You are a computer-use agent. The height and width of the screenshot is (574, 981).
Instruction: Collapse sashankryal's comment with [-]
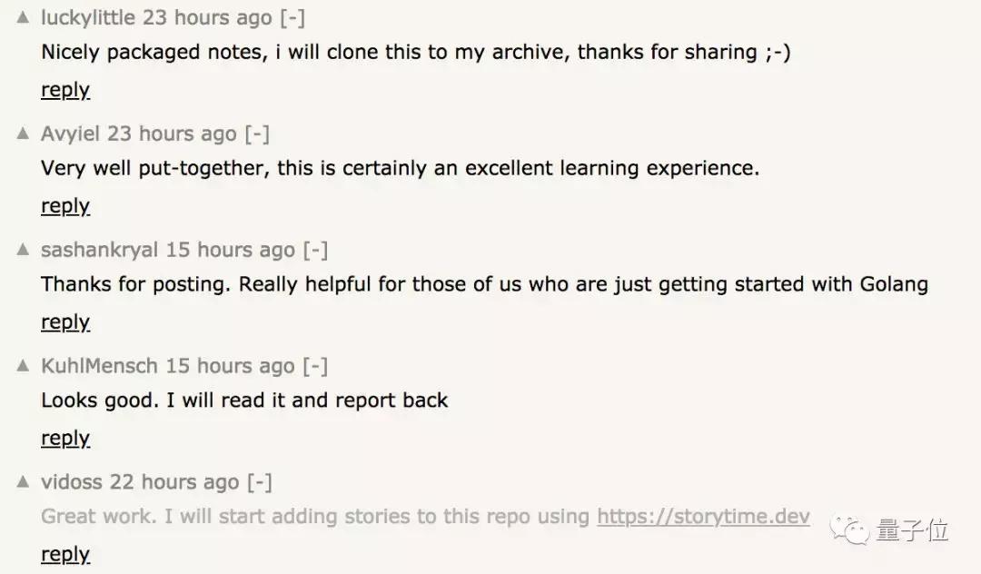coord(315,251)
